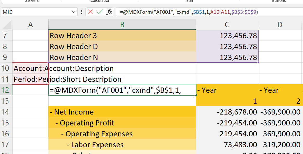The width and height of the screenshot is (303, 154).
Task: Select column D header
Action: pyautogui.click(x=280, y=25)
